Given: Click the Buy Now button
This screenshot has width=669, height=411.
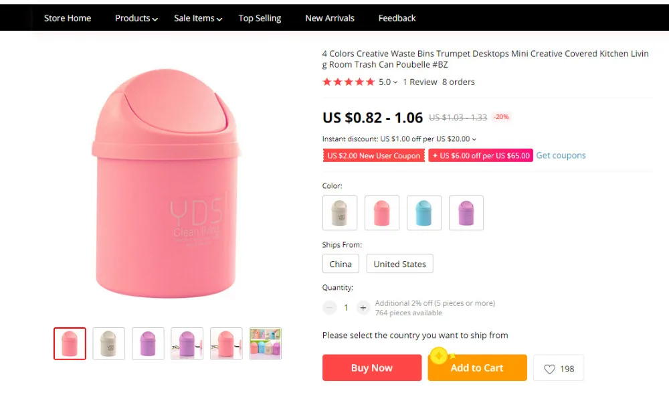Looking at the screenshot, I should pos(372,368).
